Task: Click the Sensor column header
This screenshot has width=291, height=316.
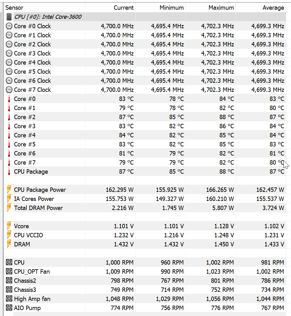Action: click(x=14, y=8)
